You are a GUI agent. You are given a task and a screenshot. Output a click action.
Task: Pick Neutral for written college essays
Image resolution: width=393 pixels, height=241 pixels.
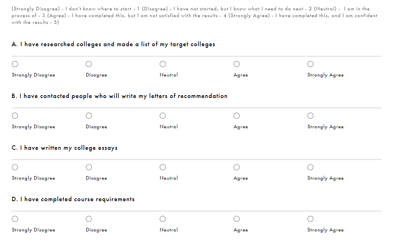[x=163, y=167]
